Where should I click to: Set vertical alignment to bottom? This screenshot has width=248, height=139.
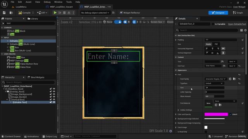tap(218, 53)
